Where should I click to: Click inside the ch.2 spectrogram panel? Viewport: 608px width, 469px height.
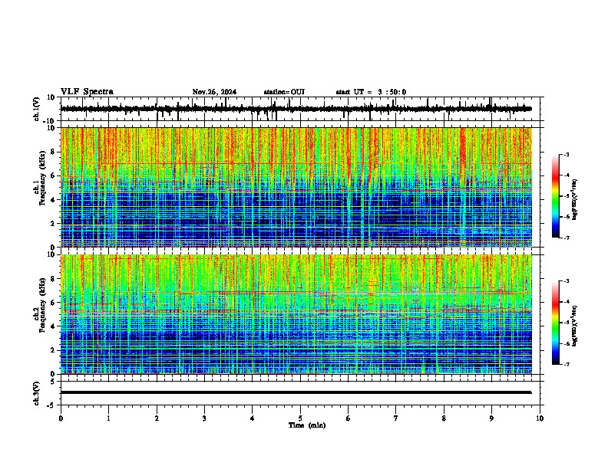(x=296, y=314)
